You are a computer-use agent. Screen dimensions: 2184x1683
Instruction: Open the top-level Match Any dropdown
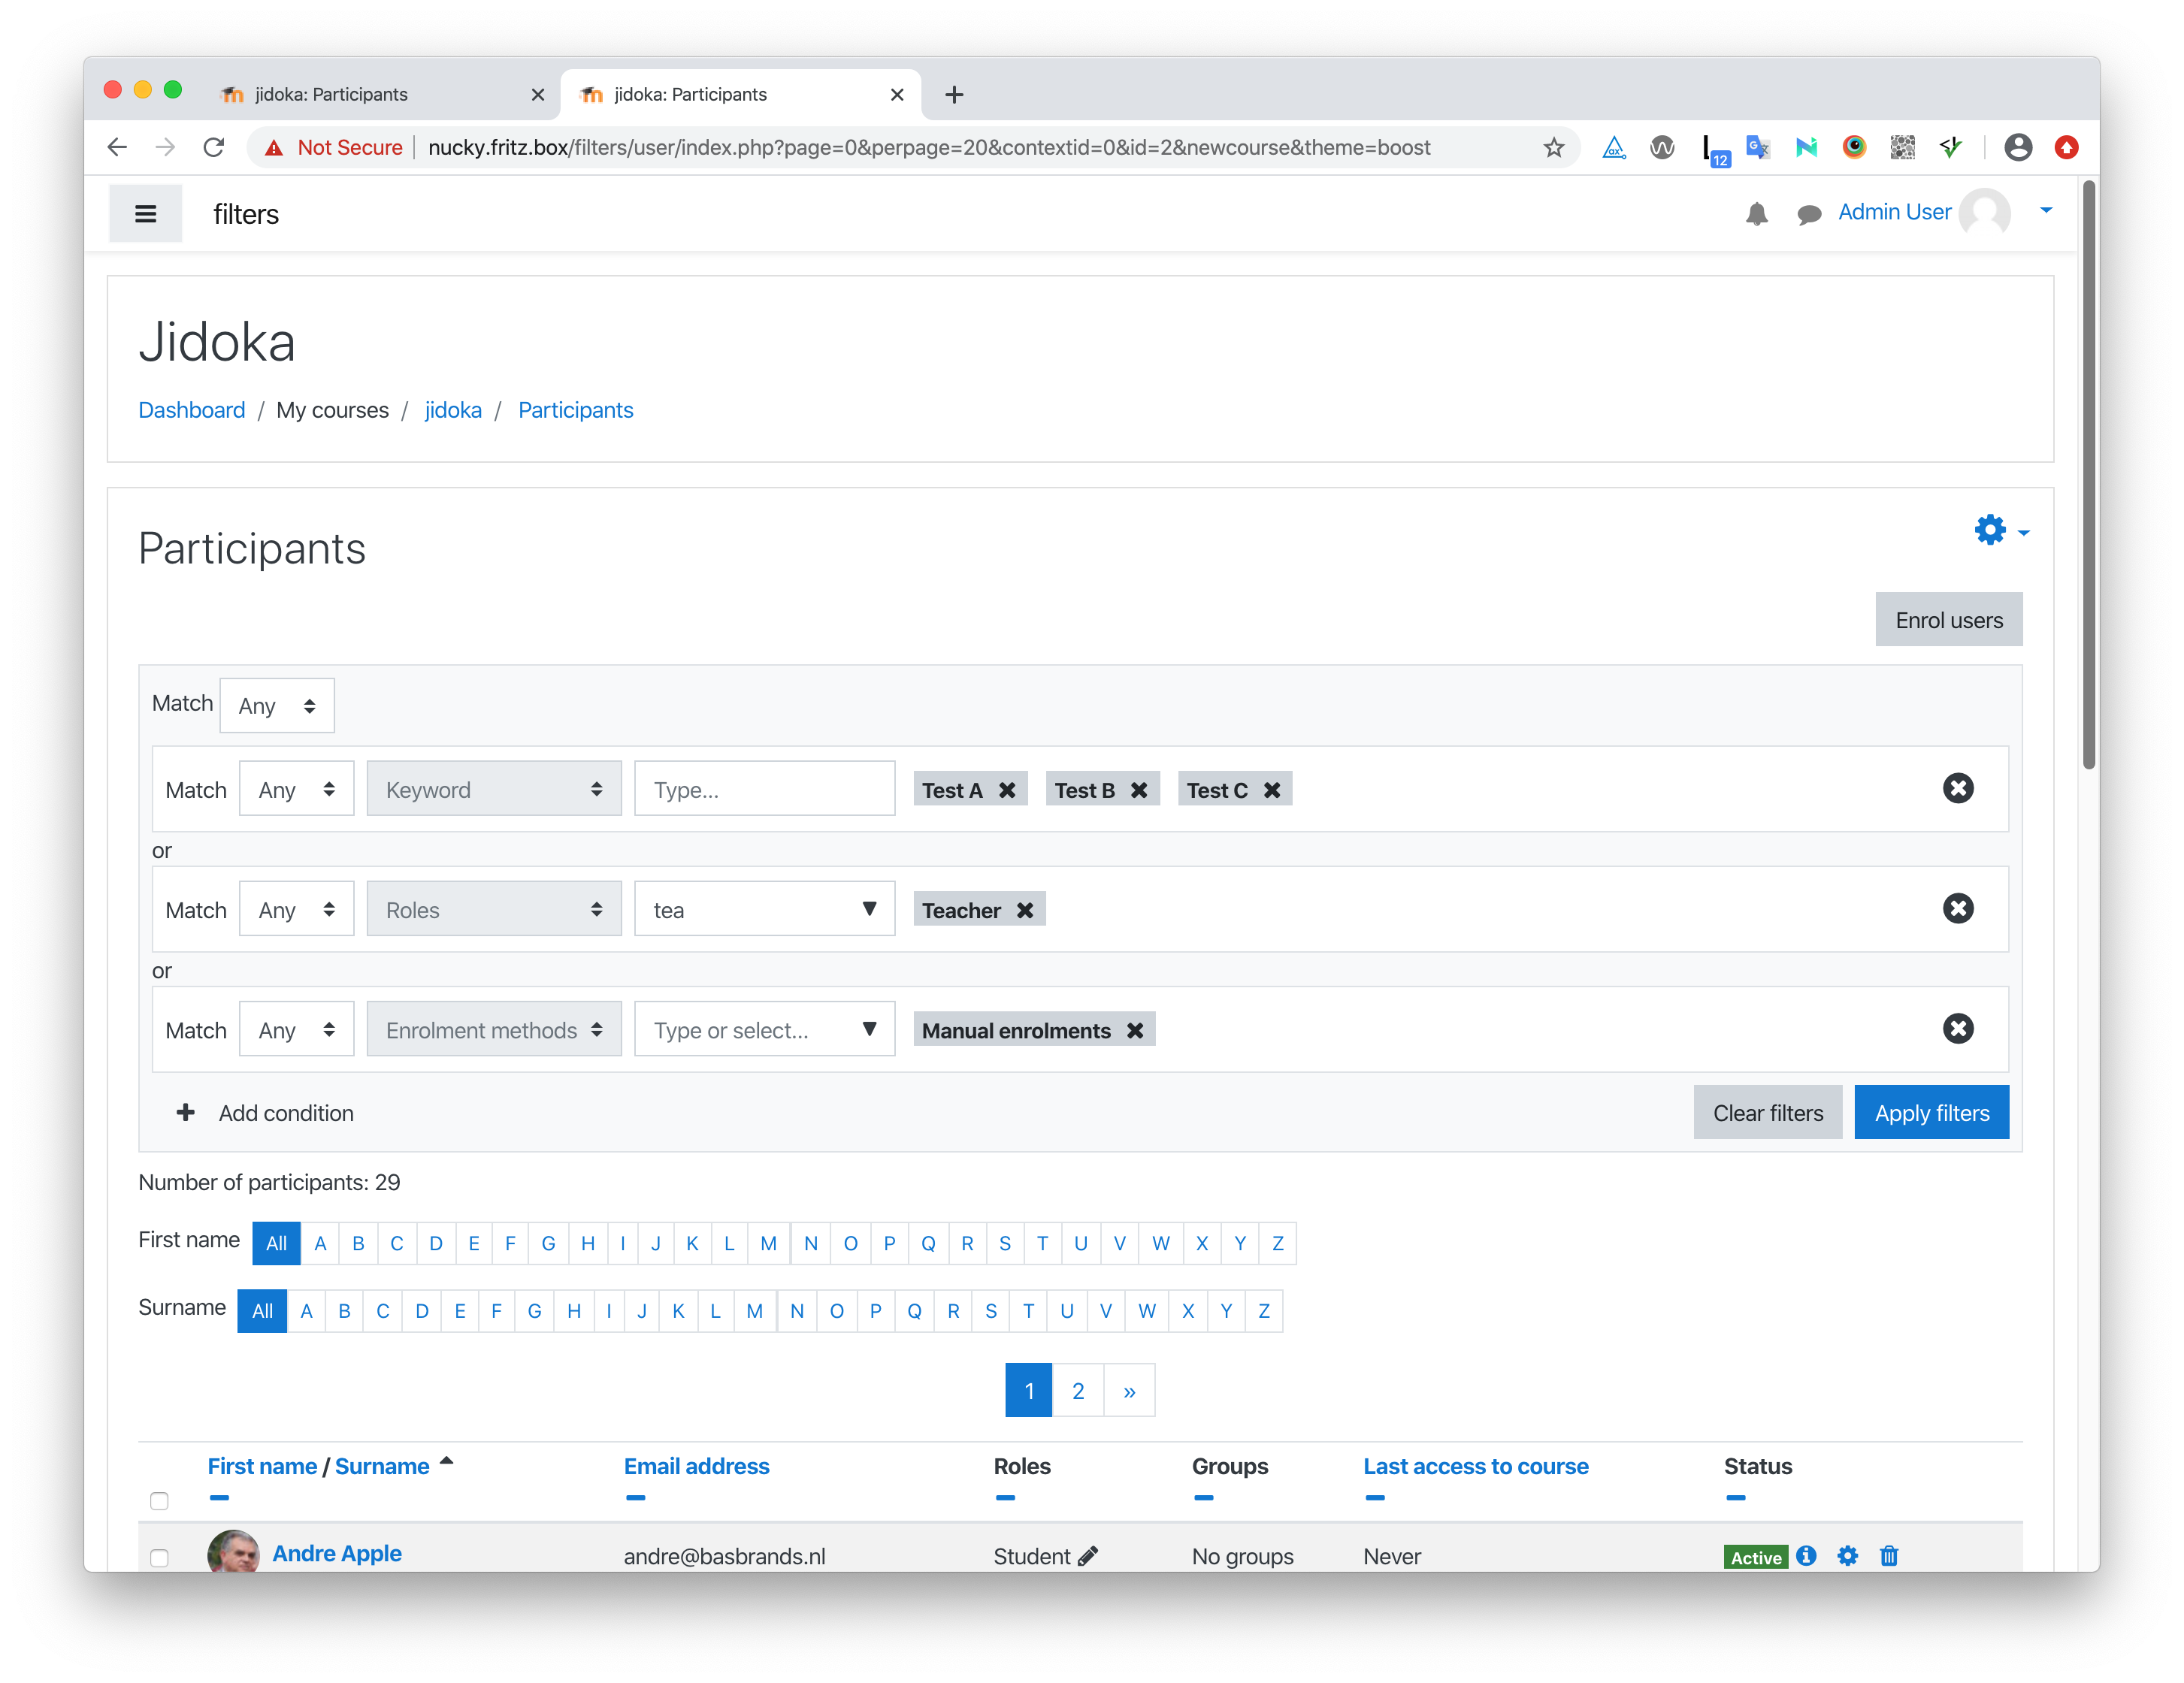[x=277, y=705]
